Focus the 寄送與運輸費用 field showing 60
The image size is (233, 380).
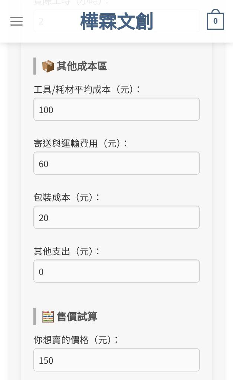click(116, 163)
